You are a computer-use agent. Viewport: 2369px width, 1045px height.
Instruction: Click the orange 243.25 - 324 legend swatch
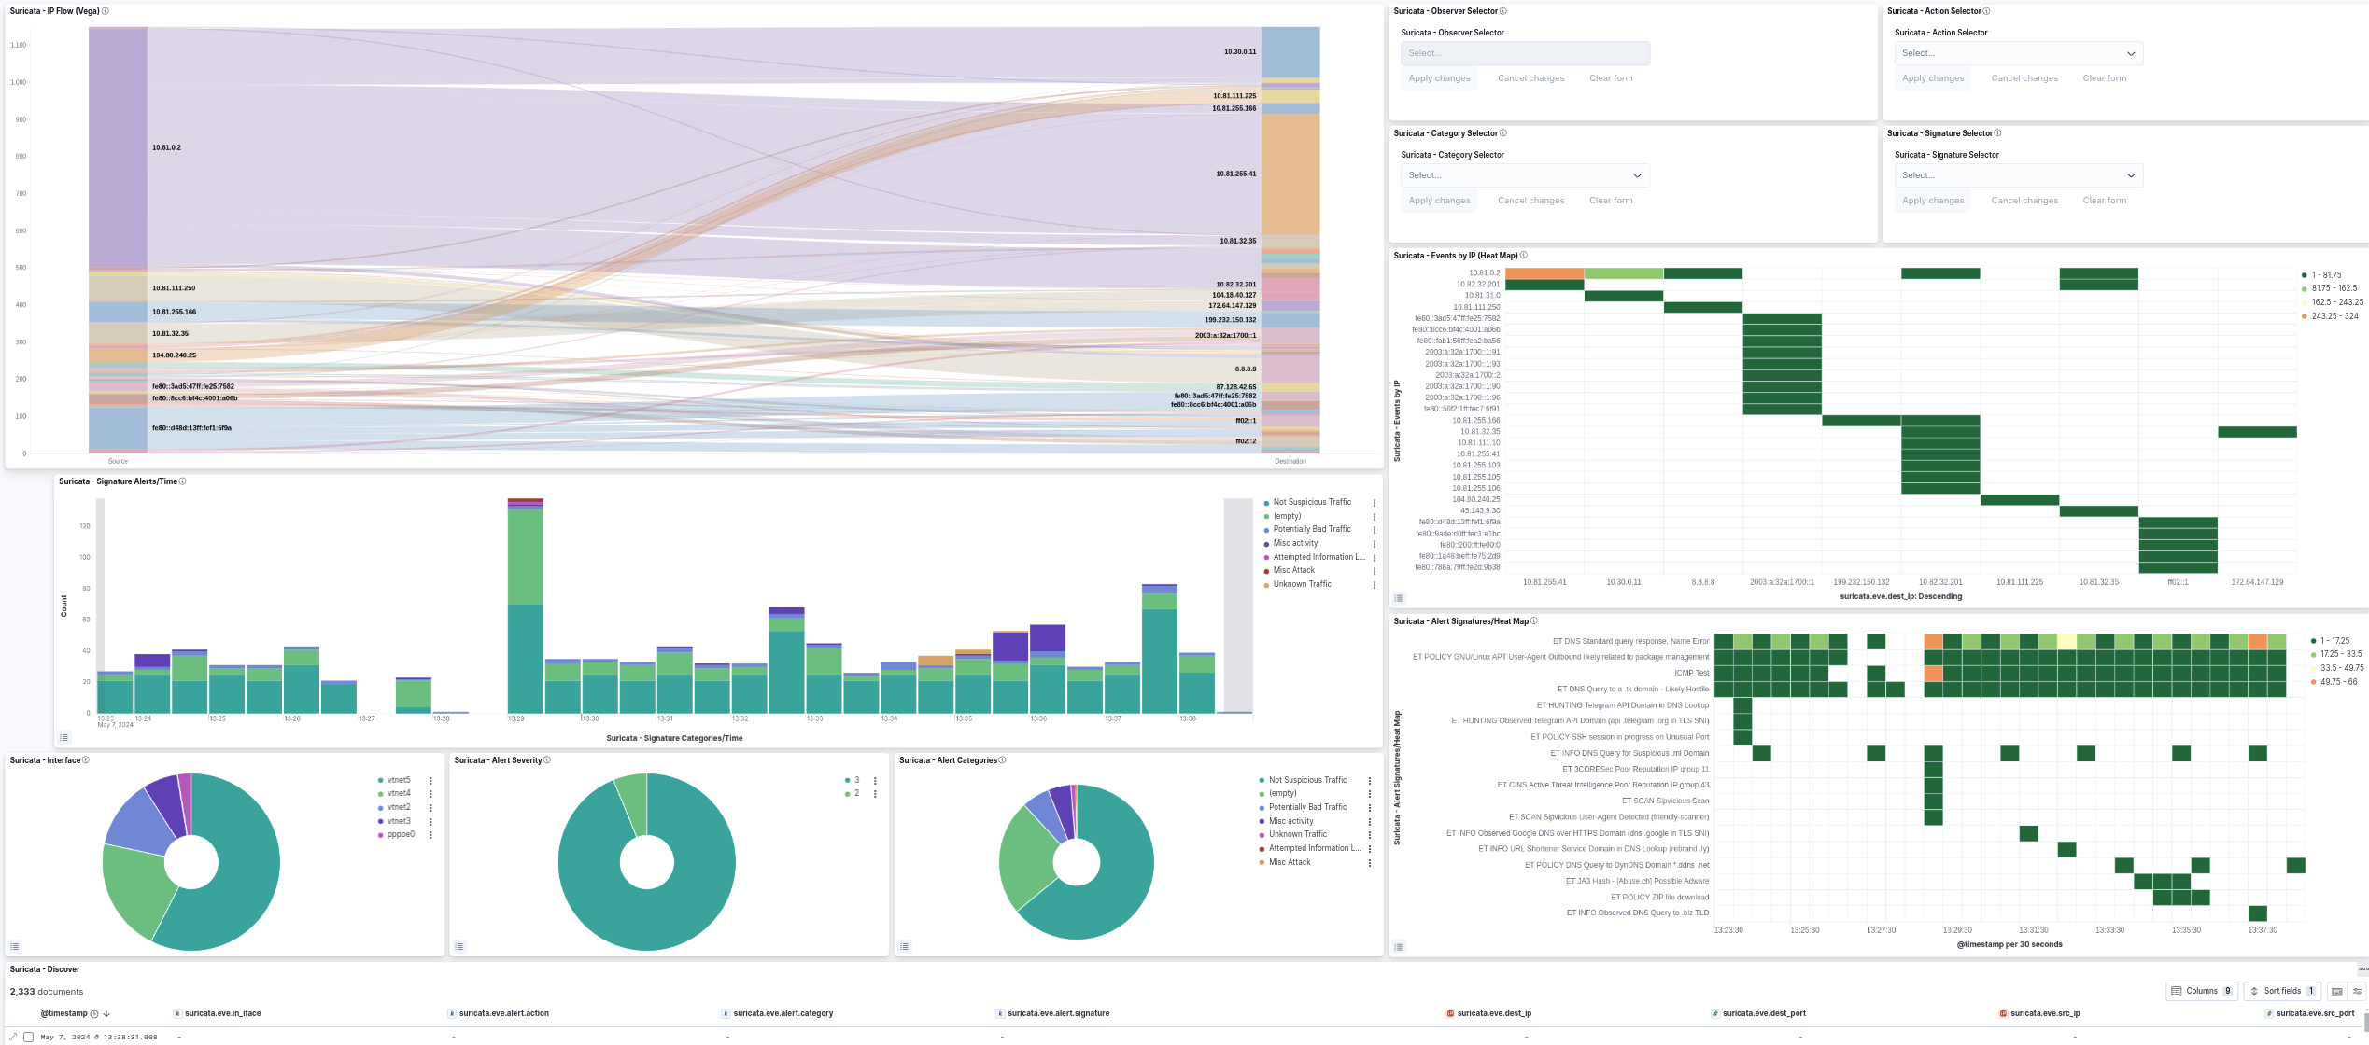2305,316
